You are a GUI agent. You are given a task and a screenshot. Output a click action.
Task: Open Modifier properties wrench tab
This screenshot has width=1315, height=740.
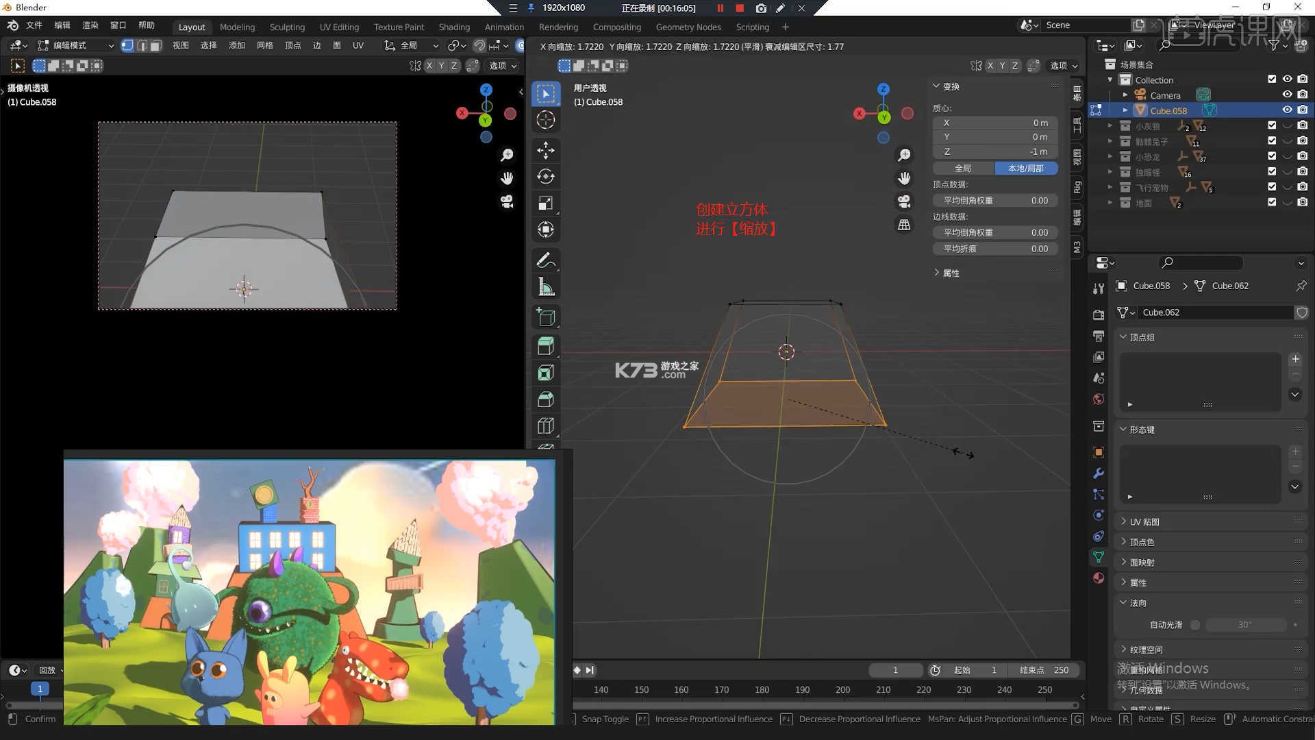[1099, 473]
